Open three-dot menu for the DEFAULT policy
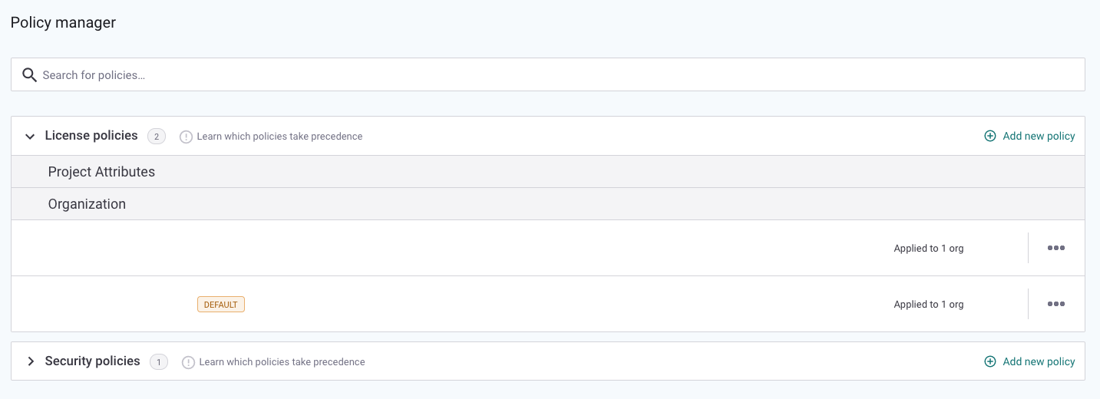The image size is (1100, 399). tap(1056, 304)
